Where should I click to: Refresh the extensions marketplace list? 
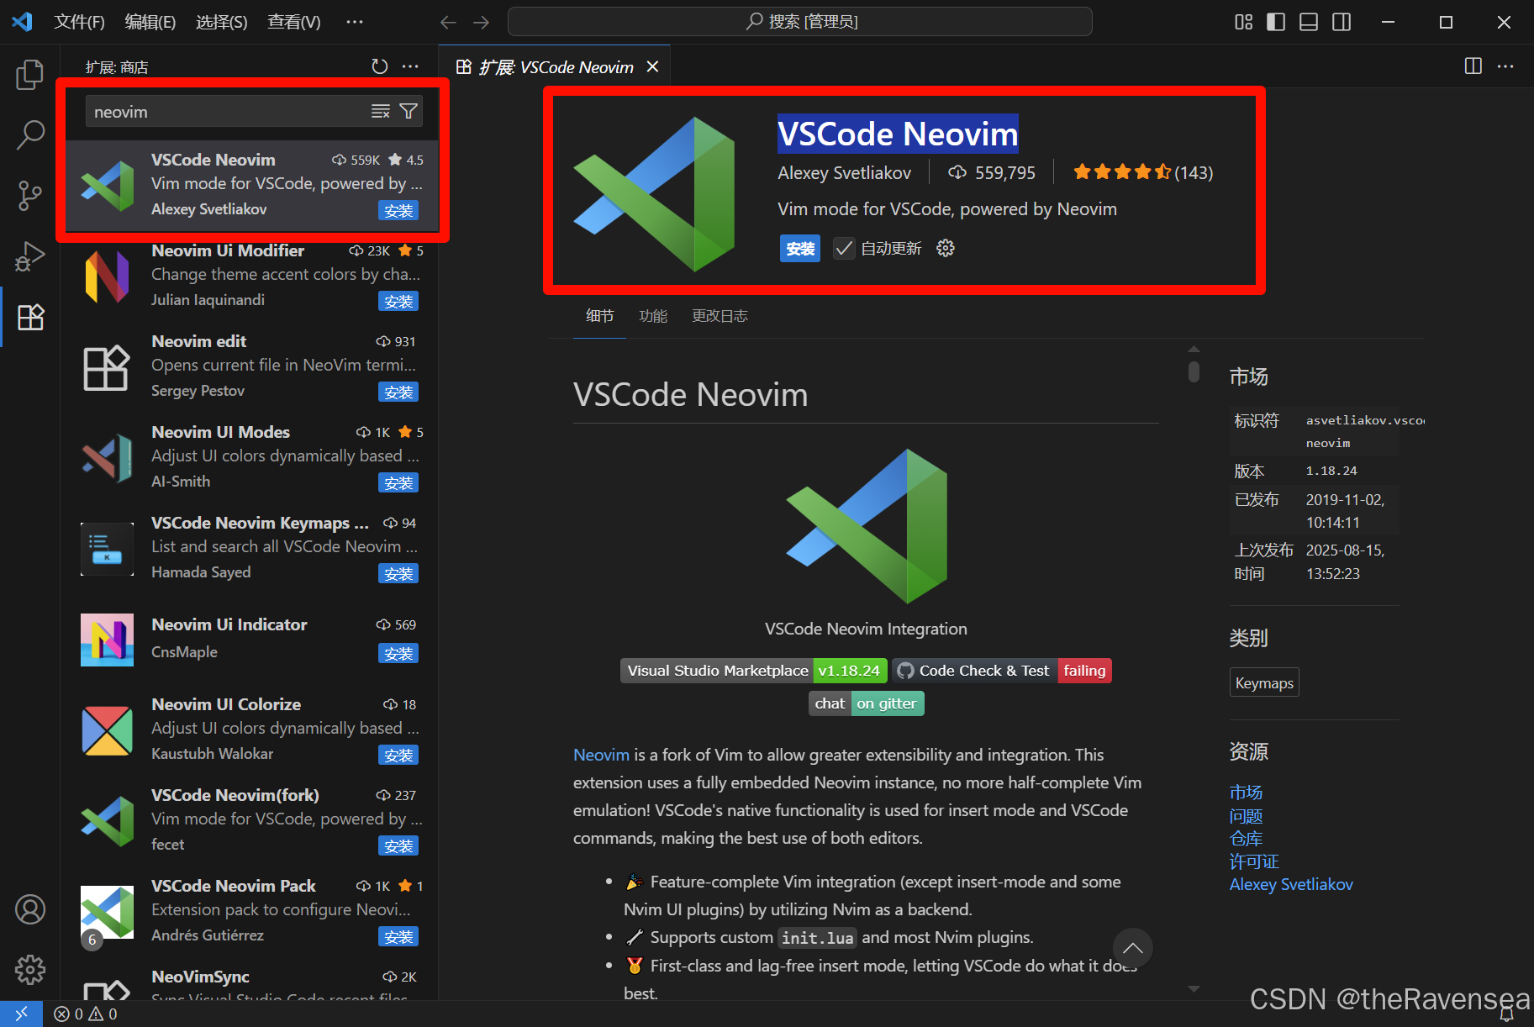380,66
